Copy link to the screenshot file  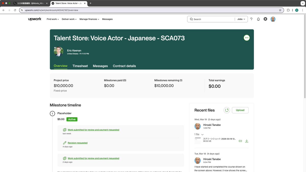tap(240, 141)
